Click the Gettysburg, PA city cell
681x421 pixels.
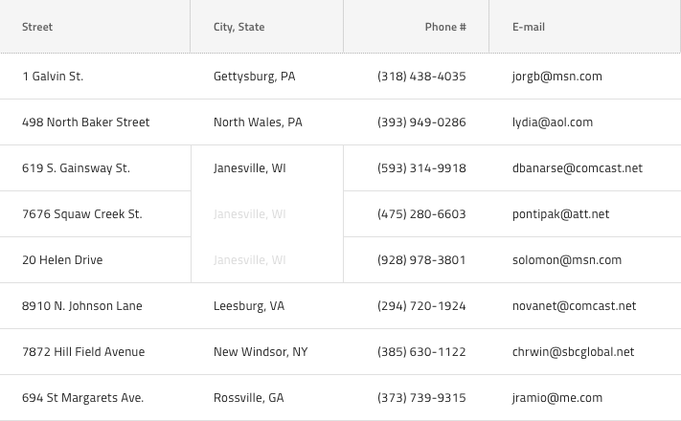click(255, 77)
